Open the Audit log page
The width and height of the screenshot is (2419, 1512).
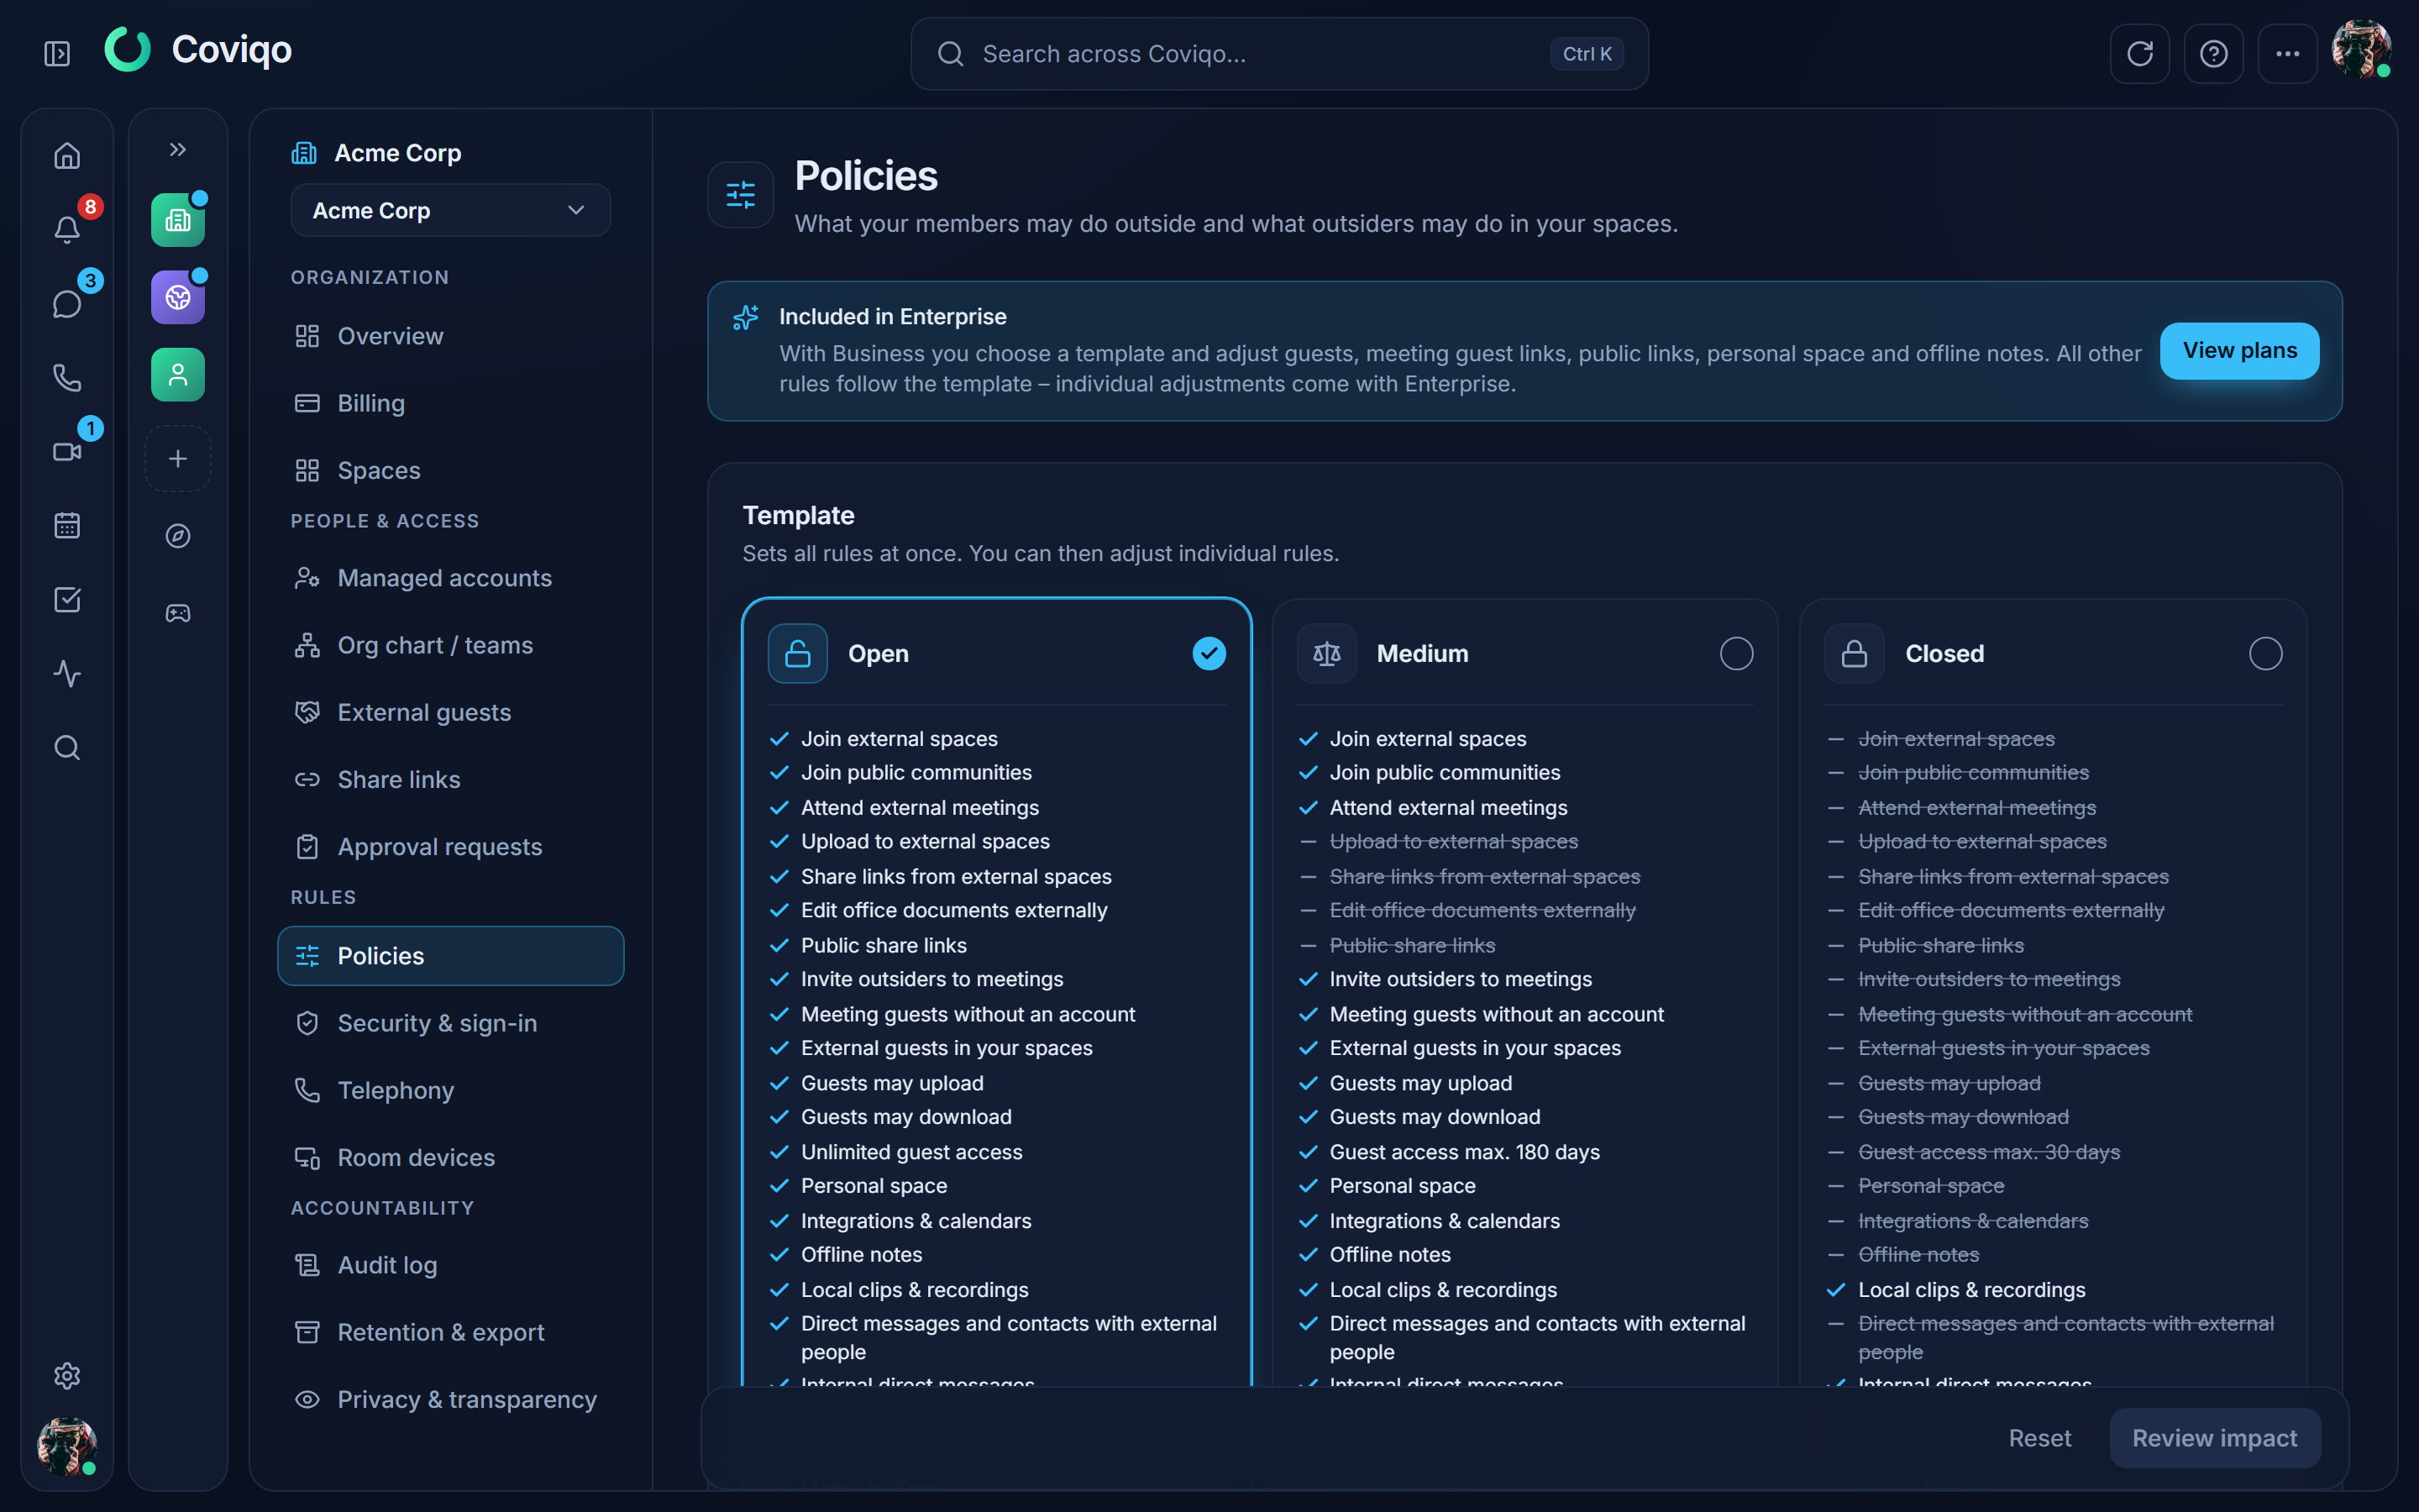[x=450, y=1265]
